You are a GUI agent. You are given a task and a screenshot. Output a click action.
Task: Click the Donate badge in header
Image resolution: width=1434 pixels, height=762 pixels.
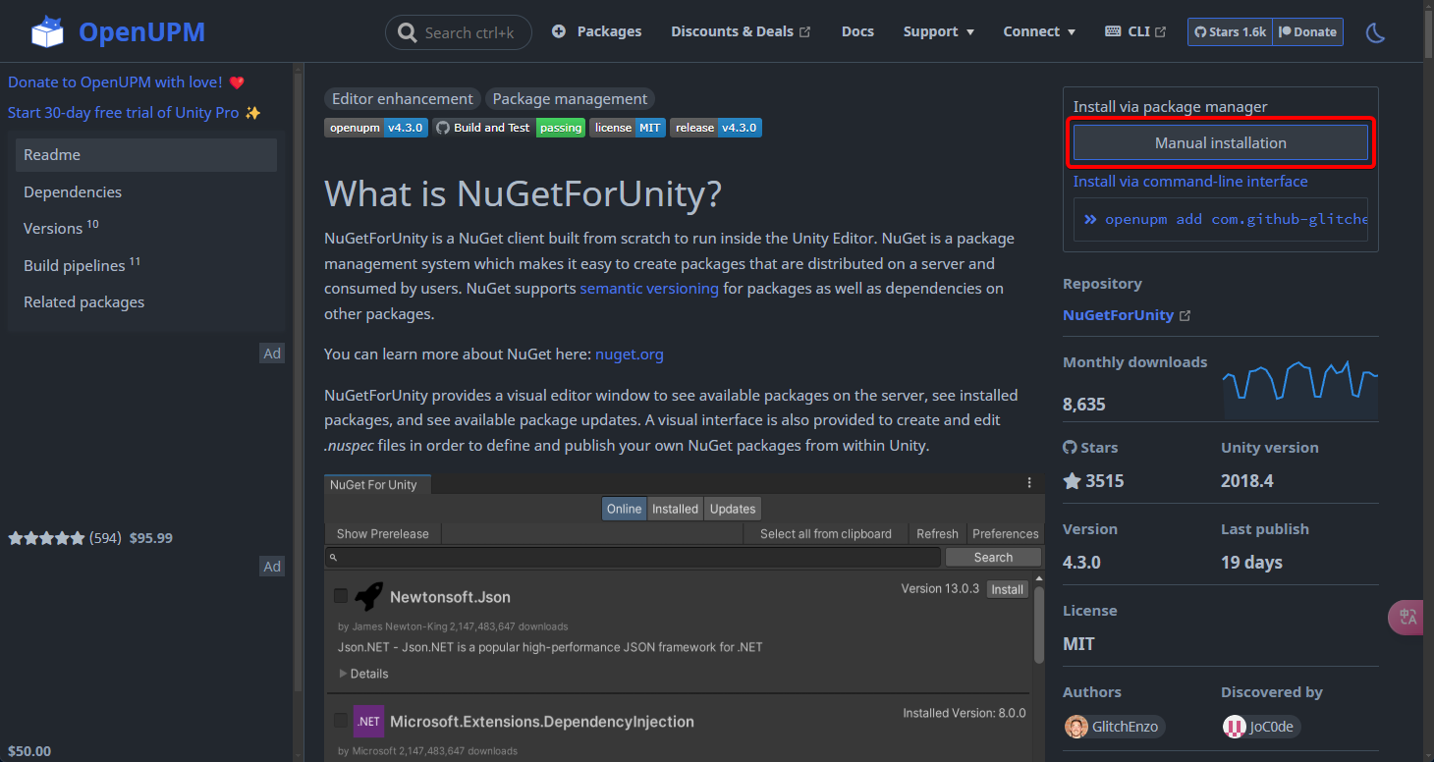pos(1307,31)
